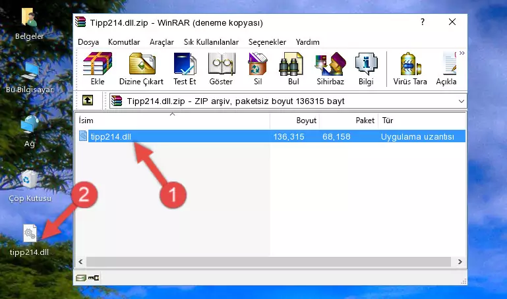Viewport: 507px width, 299px height.
Task: Open the Seçenekler menu
Action: point(267,42)
